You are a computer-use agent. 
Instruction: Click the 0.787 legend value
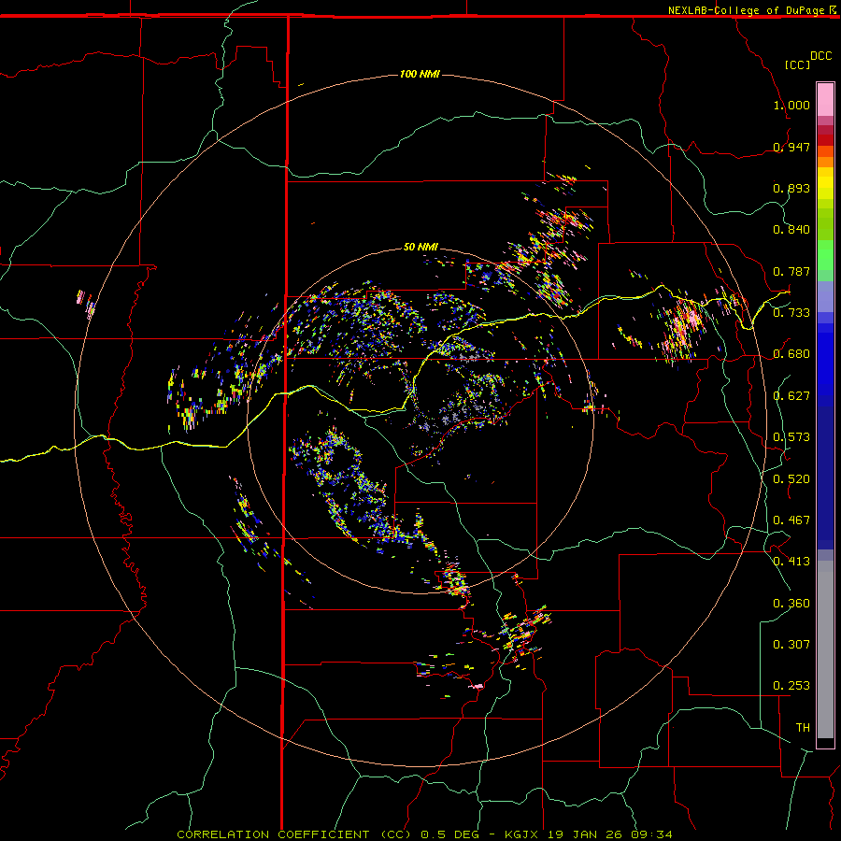click(x=791, y=271)
